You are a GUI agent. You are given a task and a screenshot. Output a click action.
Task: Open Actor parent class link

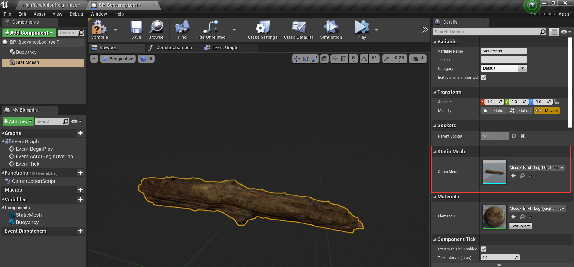pos(564,14)
